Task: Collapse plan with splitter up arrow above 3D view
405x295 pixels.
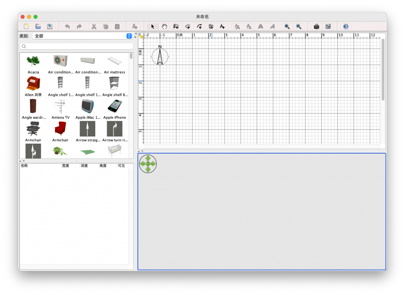Action: pyautogui.click(x=139, y=151)
